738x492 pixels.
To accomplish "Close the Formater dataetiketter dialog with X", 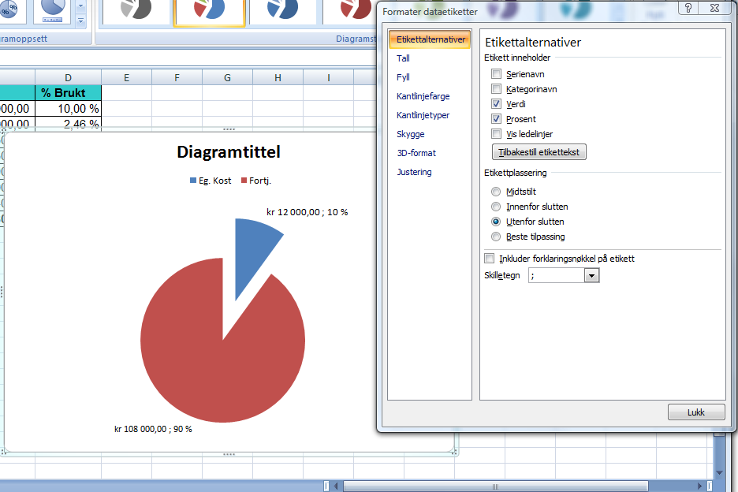I will [x=714, y=8].
